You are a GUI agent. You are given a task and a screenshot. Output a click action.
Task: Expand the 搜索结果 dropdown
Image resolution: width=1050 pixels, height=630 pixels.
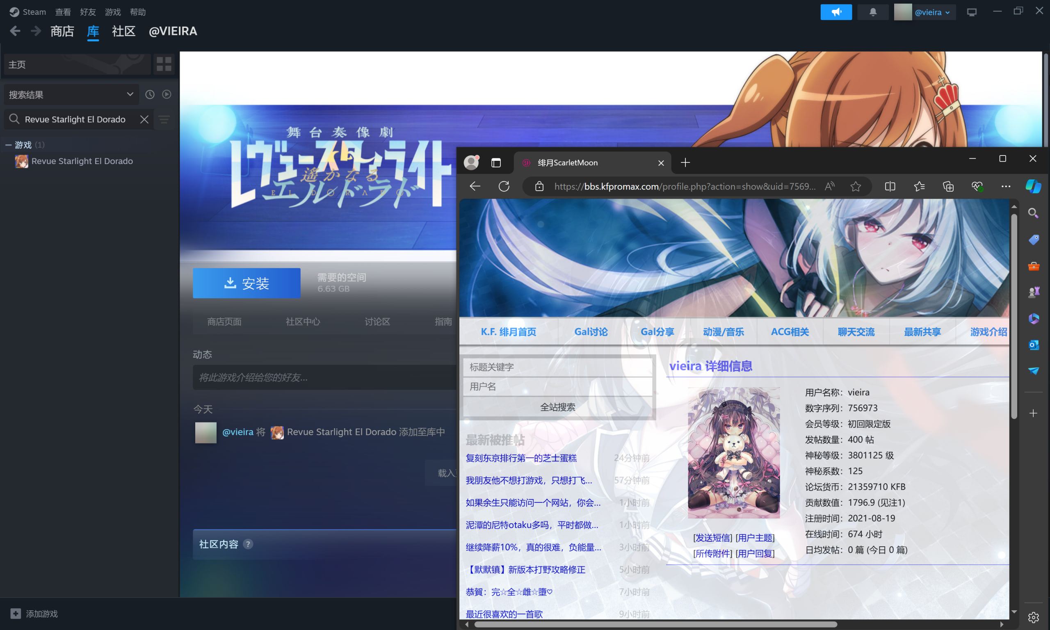[130, 94]
